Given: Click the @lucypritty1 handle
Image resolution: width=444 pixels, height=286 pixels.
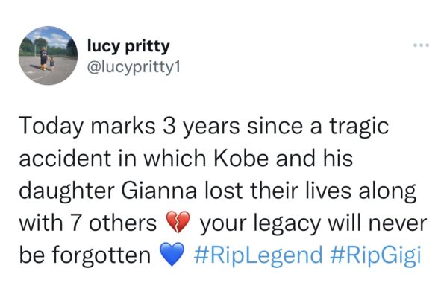Looking at the screenshot, I should click(134, 68).
